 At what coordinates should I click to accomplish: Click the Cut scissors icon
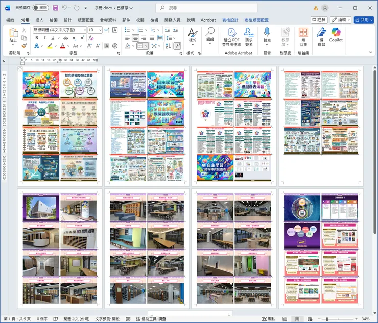pyautogui.click(x=24, y=30)
